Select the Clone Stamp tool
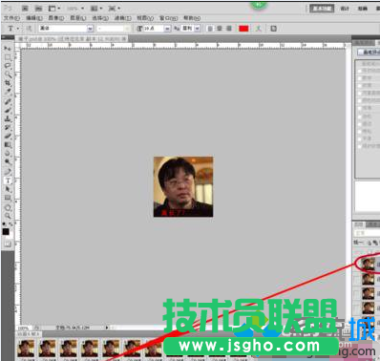380x361 pixels. click(x=8, y=118)
